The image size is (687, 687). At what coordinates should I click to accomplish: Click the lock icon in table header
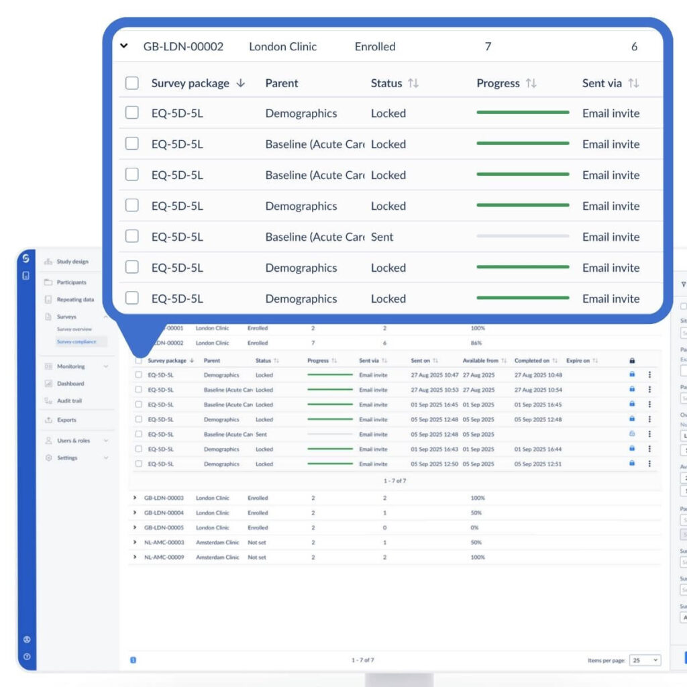pyautogui.click(x=632, y=361)
